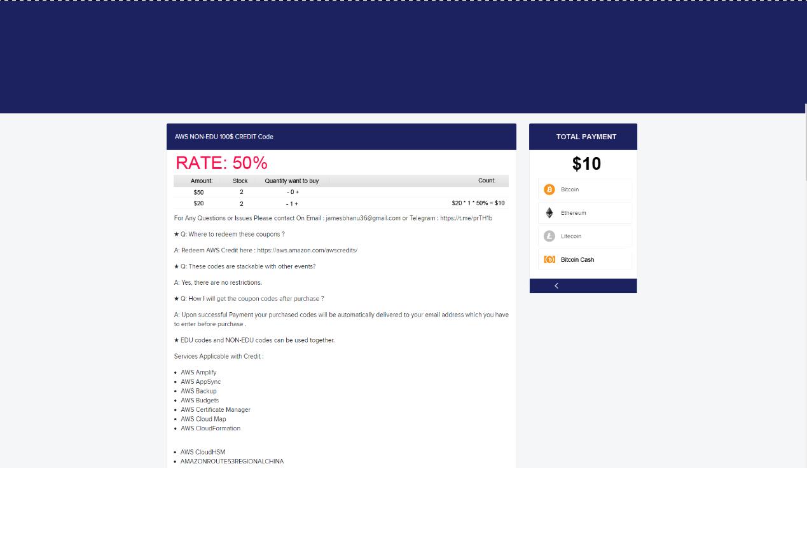The image size is (807, 534).
Task: Click the AWS NON-EDU 100$ CREDIT Code header
Action: point(224,137)
